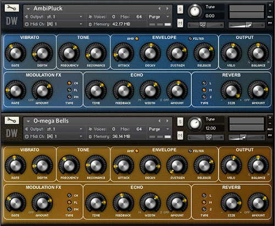Click AmbiPluck Envelope Sustain knob

[x=177, y=53]
